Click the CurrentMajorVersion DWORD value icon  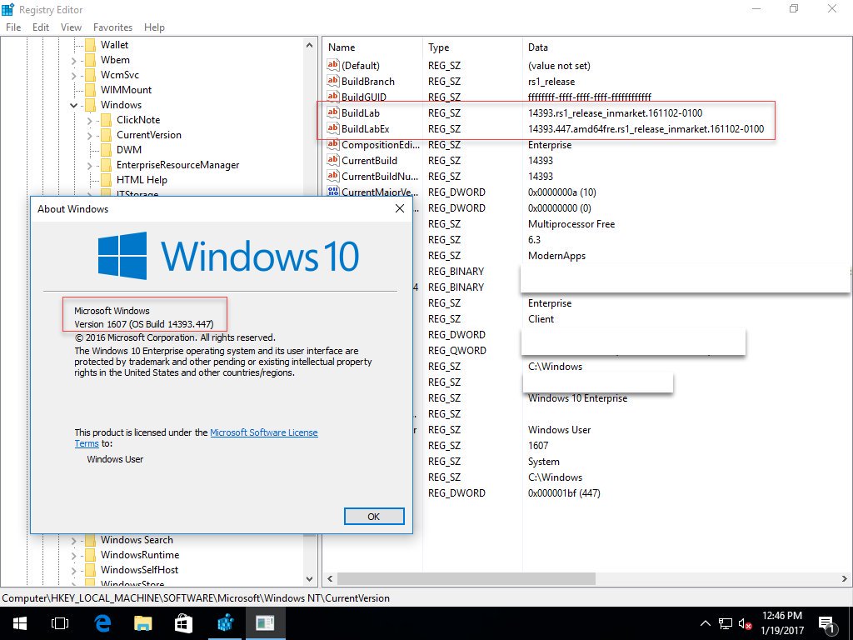333,192
